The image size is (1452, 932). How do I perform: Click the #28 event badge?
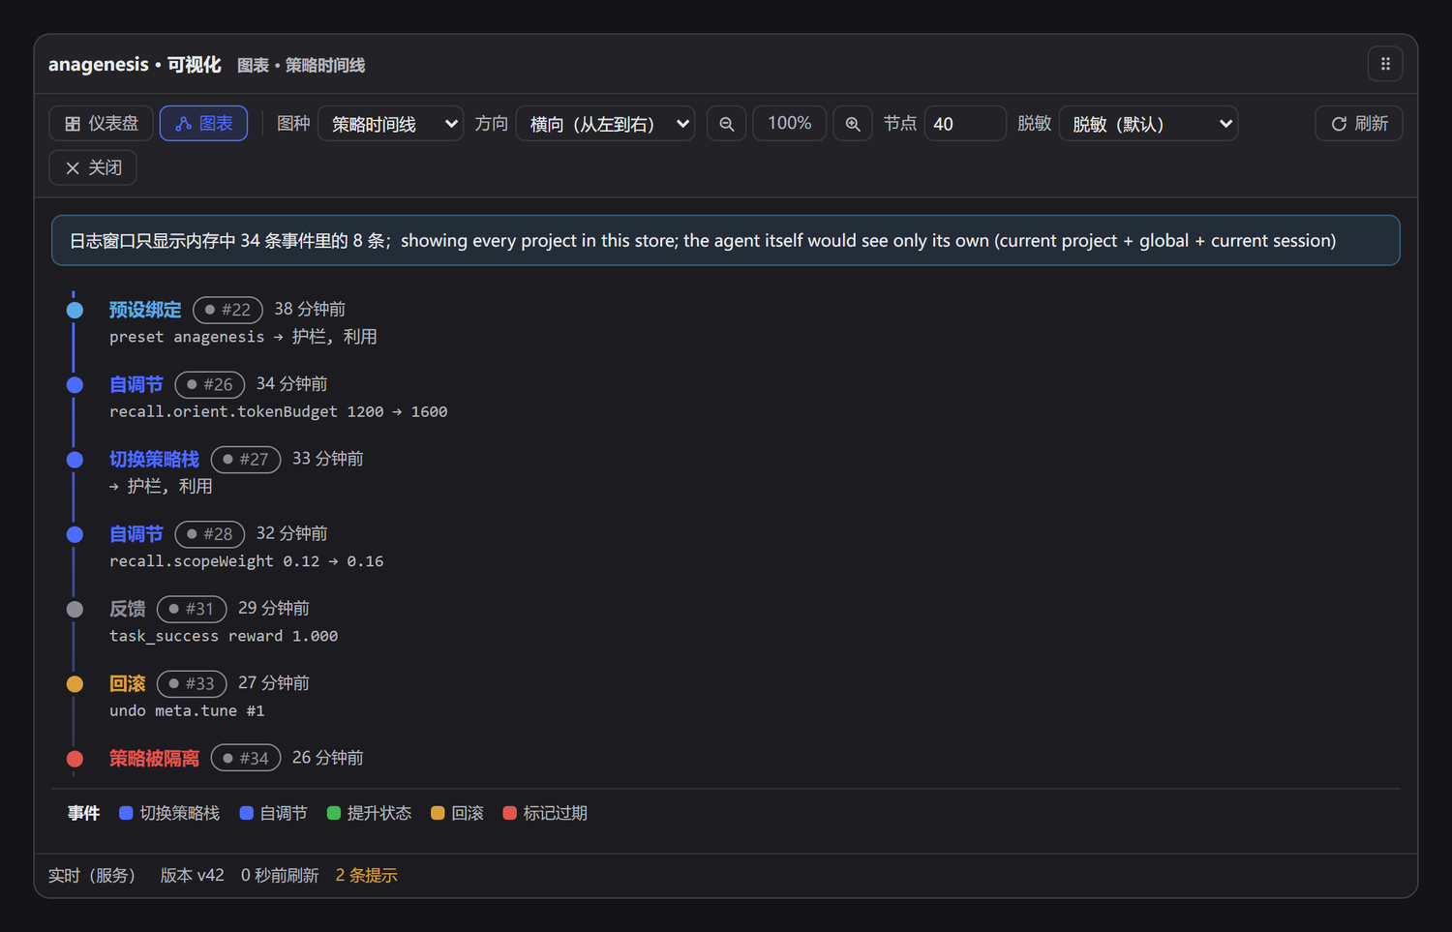(209, 533)
